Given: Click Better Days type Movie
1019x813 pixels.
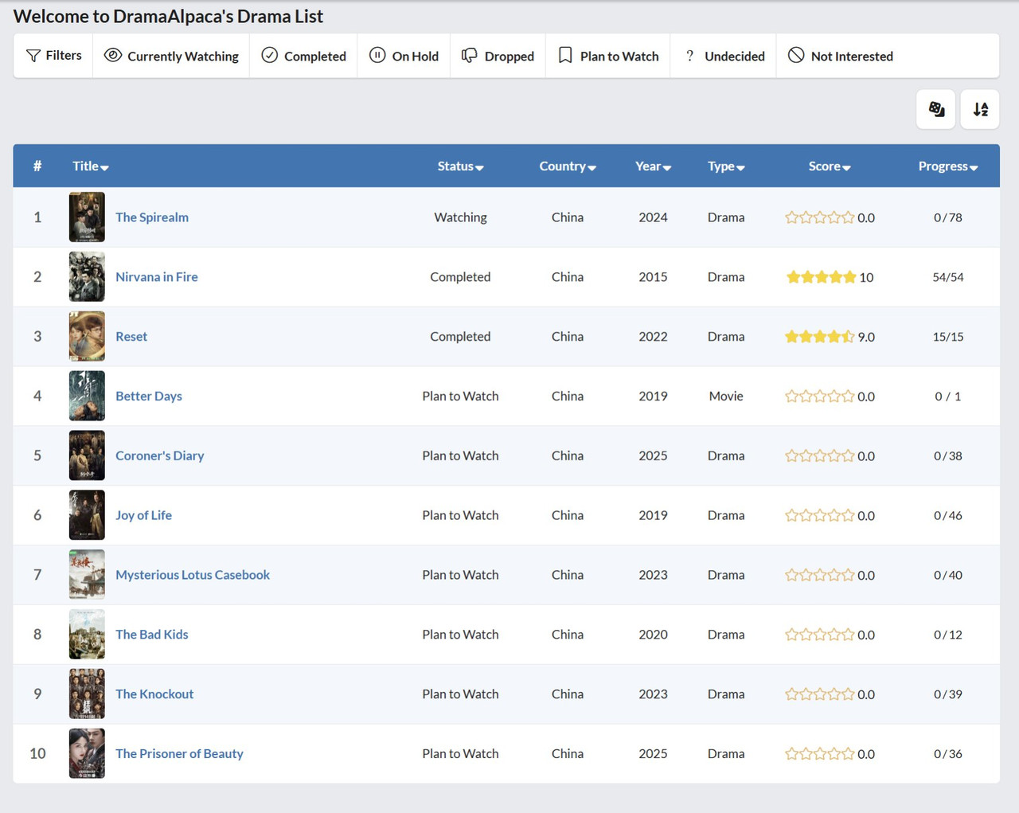Looking at the screenshot, I should (x=726, y=397).
